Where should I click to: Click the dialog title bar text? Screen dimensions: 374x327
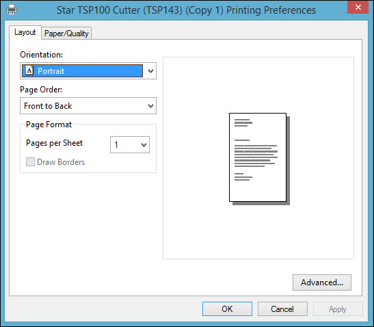186,10
